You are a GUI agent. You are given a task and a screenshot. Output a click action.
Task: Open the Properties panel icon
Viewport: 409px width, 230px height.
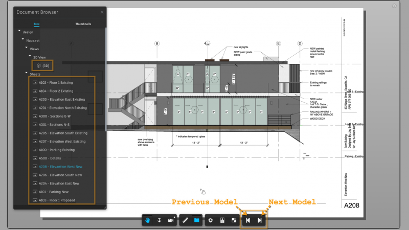(x=222, y=220)
